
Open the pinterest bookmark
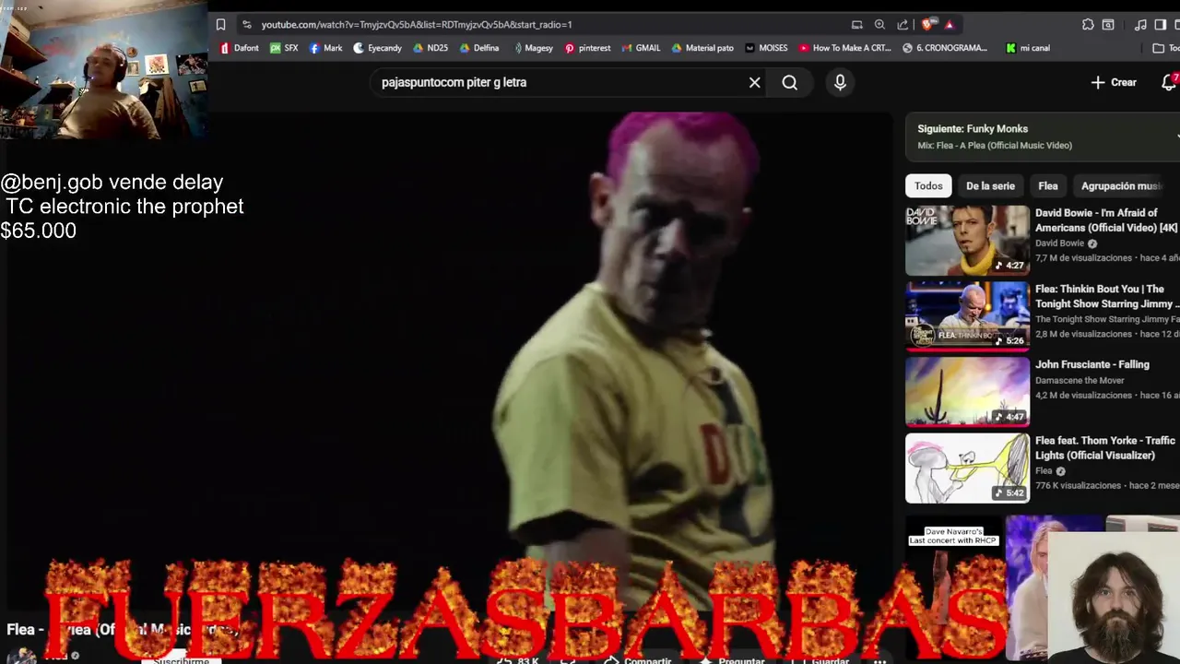587,48
